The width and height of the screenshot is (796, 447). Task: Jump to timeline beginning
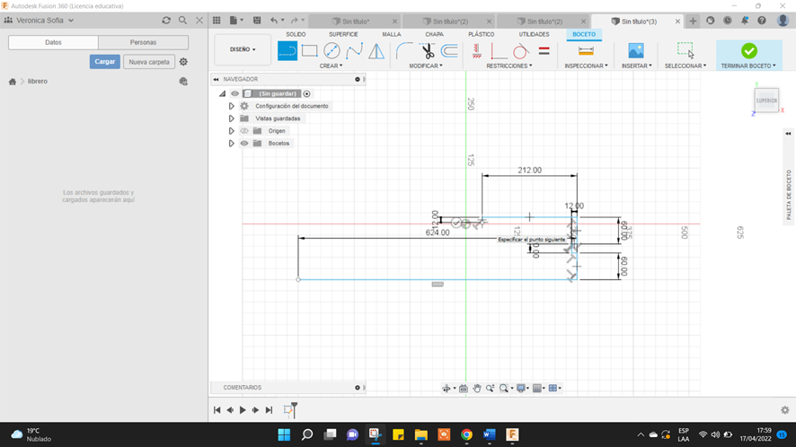pos(217,410)
